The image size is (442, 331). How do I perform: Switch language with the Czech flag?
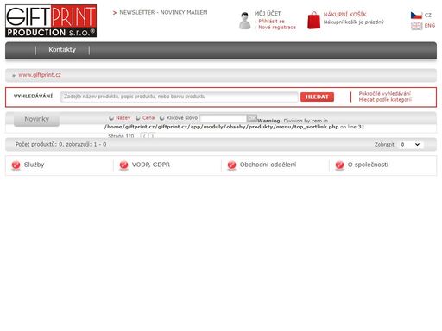click(x=416, y=16)
